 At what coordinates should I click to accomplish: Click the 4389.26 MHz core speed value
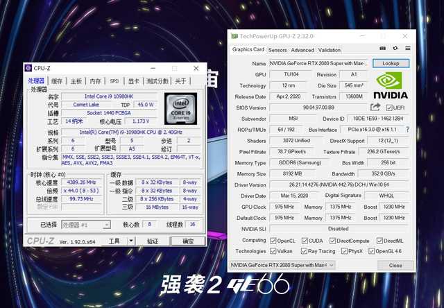(82, 182)
